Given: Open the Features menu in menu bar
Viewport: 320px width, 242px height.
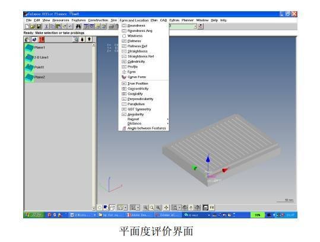Looking at the screenshot, I should pos(78,20).
